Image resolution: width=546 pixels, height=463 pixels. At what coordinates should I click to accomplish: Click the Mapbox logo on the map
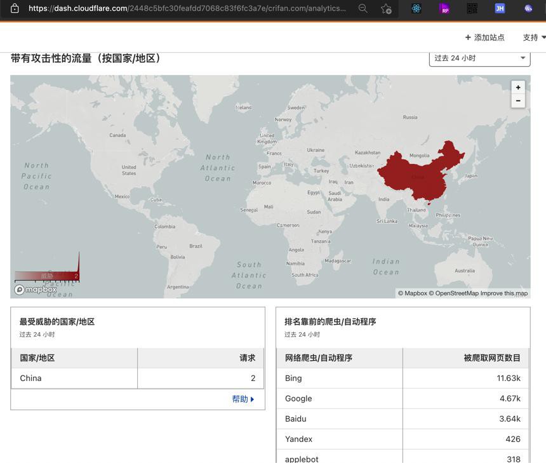click(35, 290)
